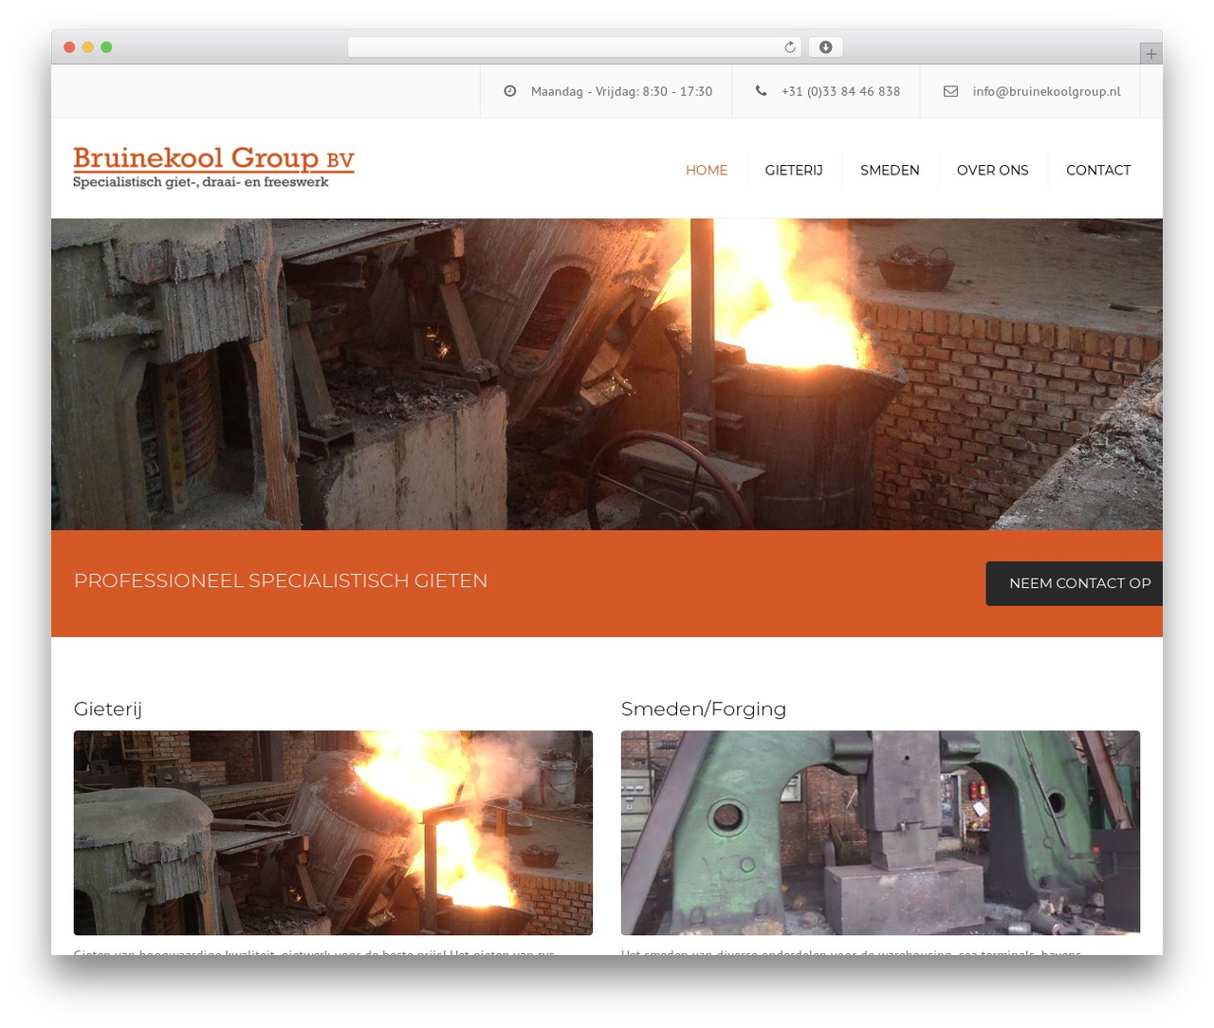This screenshot has height=1028, width=1214.
Task: Click the PROFESSIONEEL SPECIALISTISCH GIETEN heading
Action: [x=281, y=580]
